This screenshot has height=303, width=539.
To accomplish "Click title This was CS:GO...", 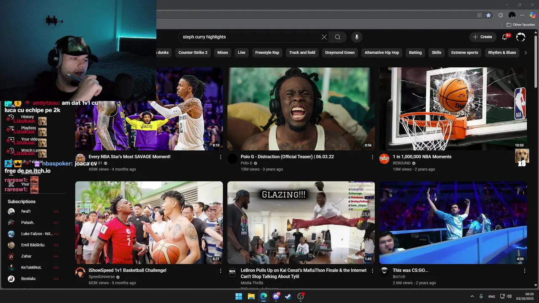I will (410, 270).
